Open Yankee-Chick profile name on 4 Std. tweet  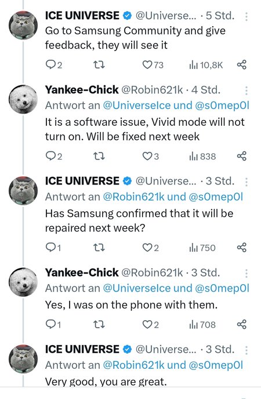(82, 90)
